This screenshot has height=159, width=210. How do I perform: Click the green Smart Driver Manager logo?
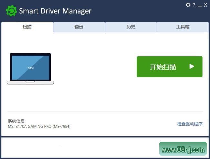(x=12, y=11)
